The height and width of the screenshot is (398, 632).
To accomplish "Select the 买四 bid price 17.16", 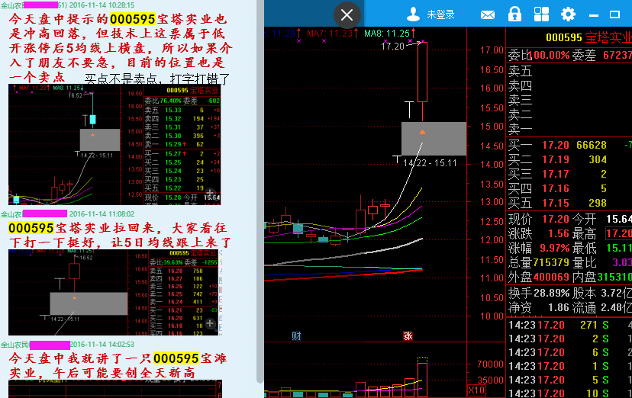I will click(556, 189).
